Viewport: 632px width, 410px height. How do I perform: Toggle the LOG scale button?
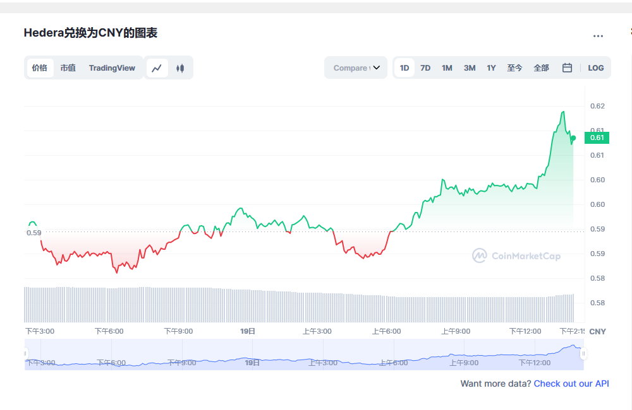tap(596, 68)
